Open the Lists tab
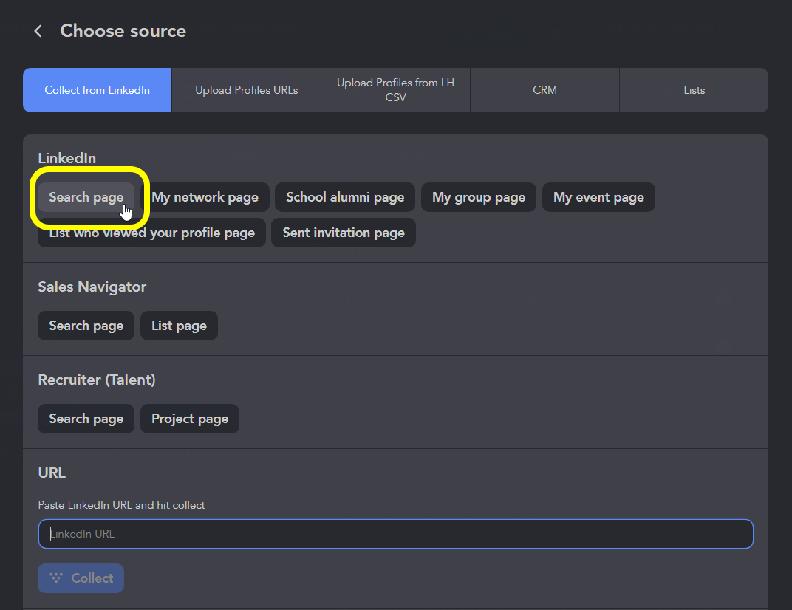 pos(694,90)
